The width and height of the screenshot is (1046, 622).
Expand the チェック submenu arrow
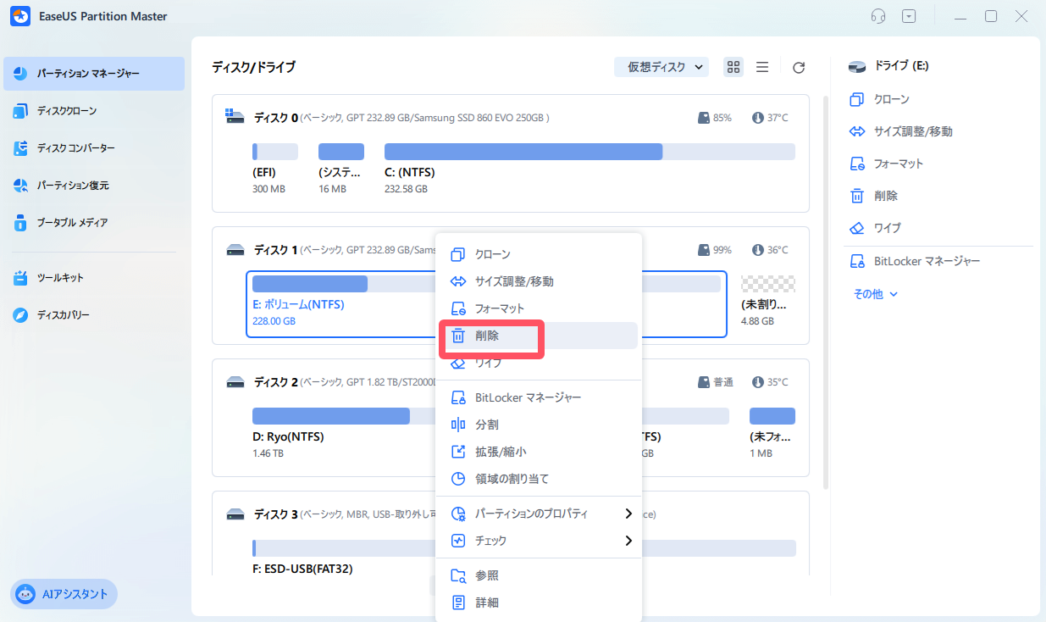click(x=628, y=541)
